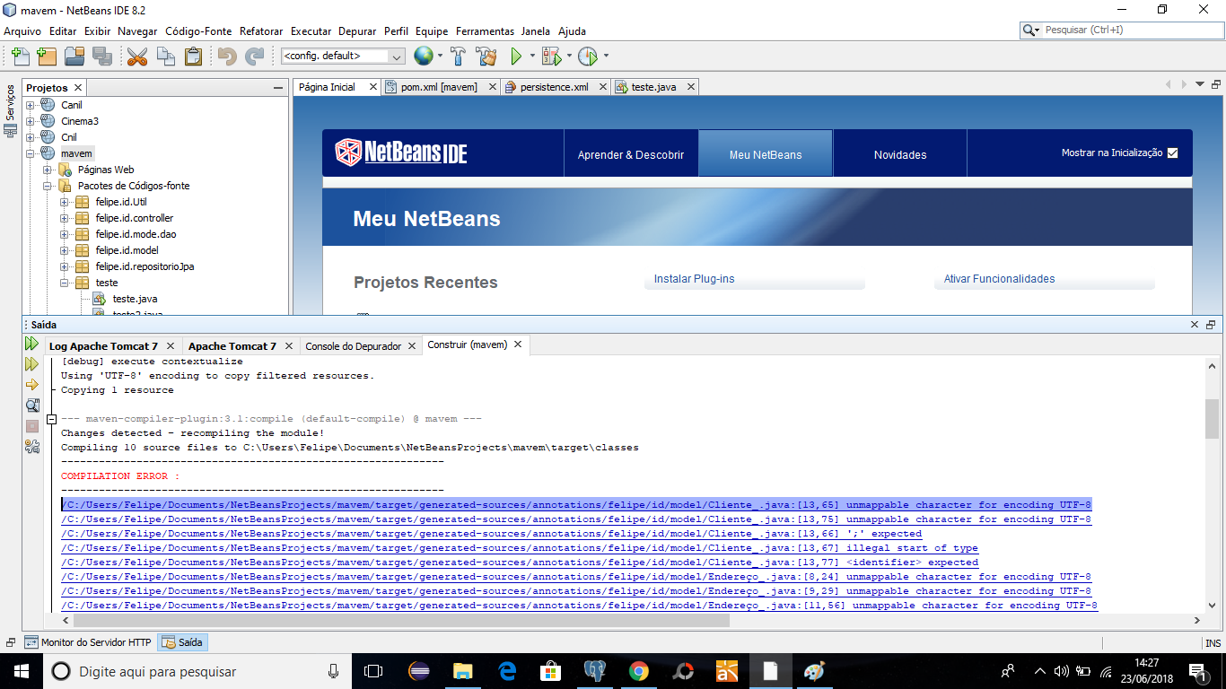
Task: Click the globe browser icon
Action: pos(423,56)
